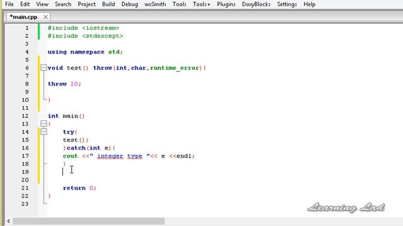Screen dimensions: 403x226
Task: Click 'void test()' on line 6
Action: click(68, 68)
